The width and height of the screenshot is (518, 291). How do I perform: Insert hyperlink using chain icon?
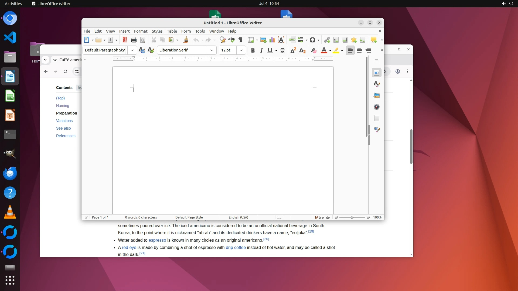(x=327, y=40)
